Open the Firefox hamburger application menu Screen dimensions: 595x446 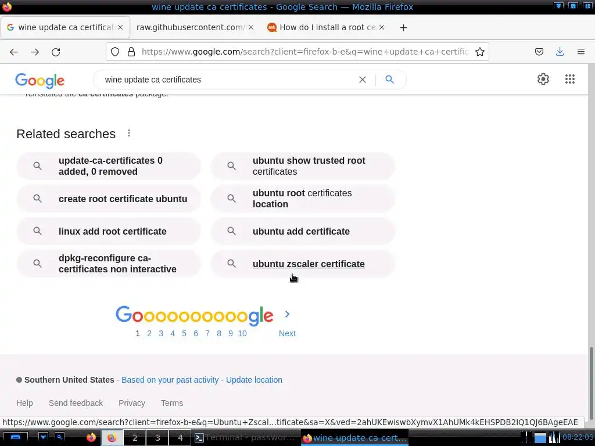click(580, 52)
